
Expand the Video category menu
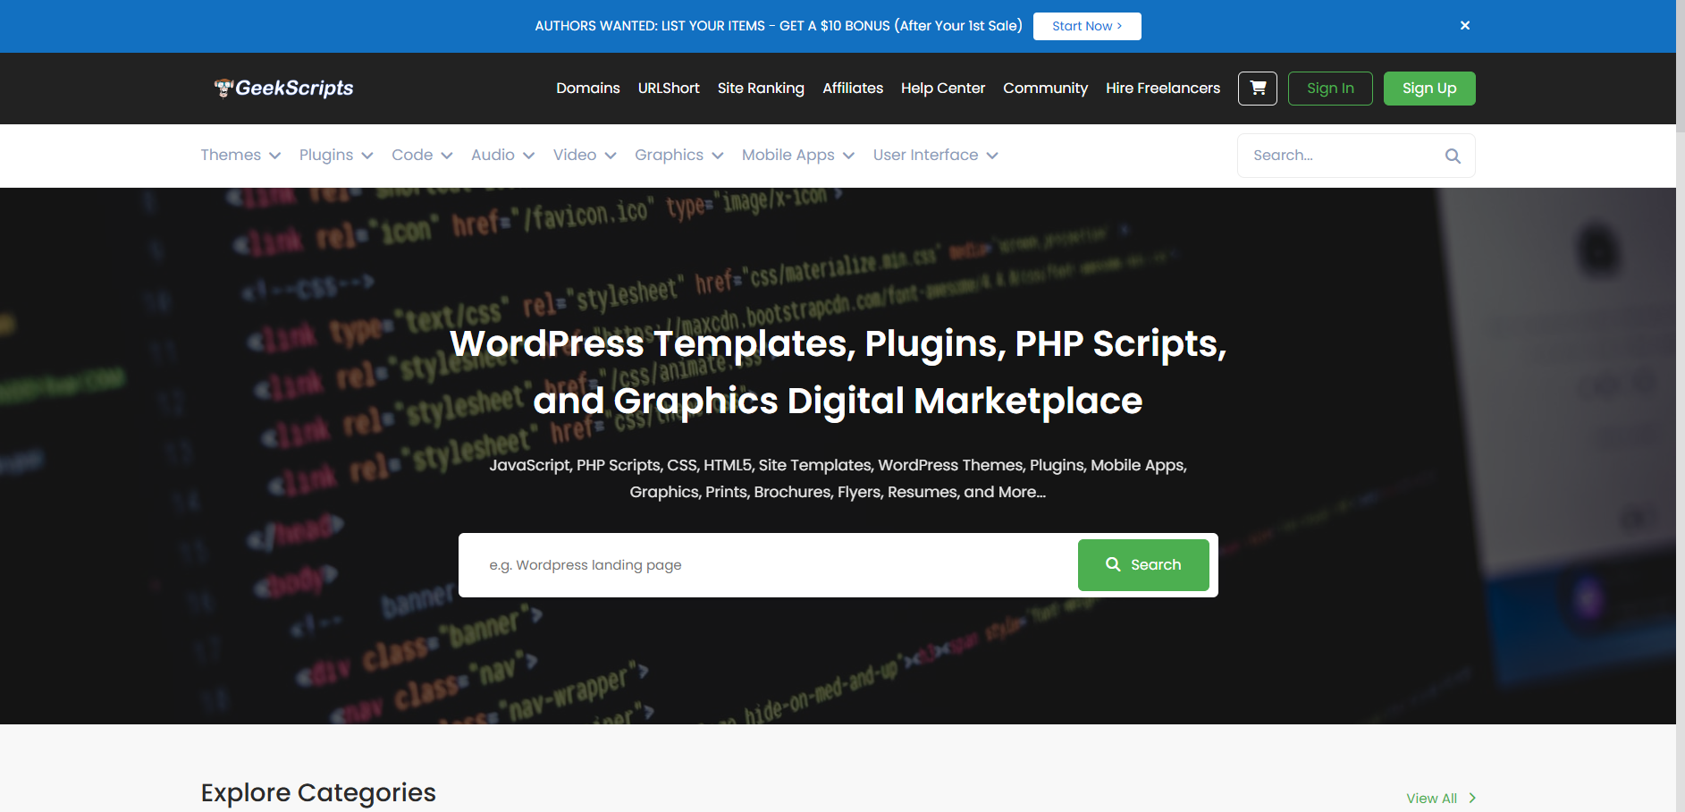coord(585,156)
